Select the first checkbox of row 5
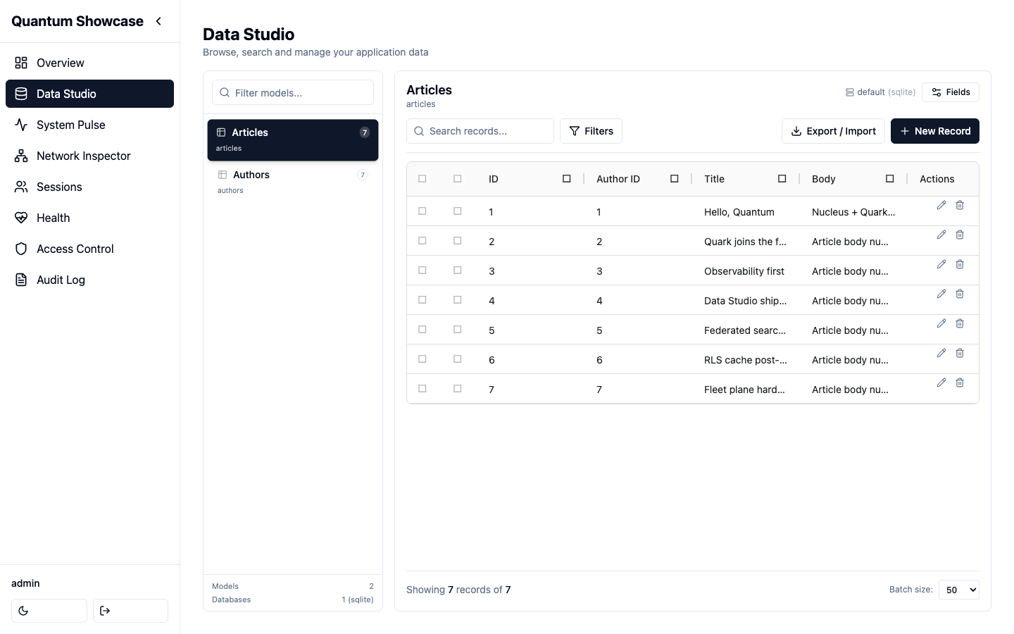Screen dimensions: 1014x634 click(423, 330)
